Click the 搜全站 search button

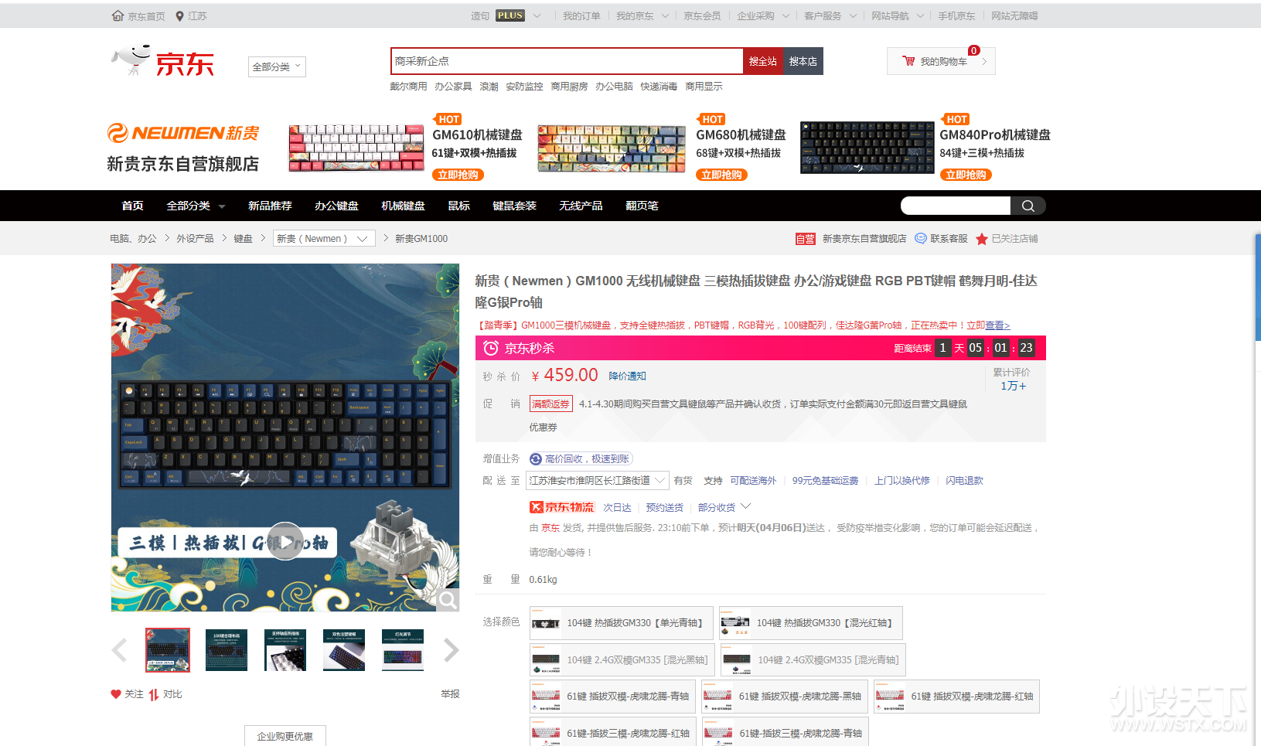(762, 61)
